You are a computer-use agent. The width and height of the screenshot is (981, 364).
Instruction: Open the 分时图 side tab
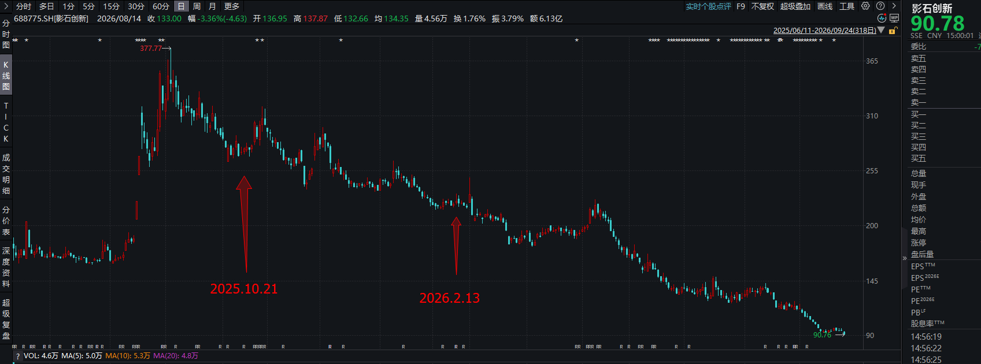pos(6,34)
